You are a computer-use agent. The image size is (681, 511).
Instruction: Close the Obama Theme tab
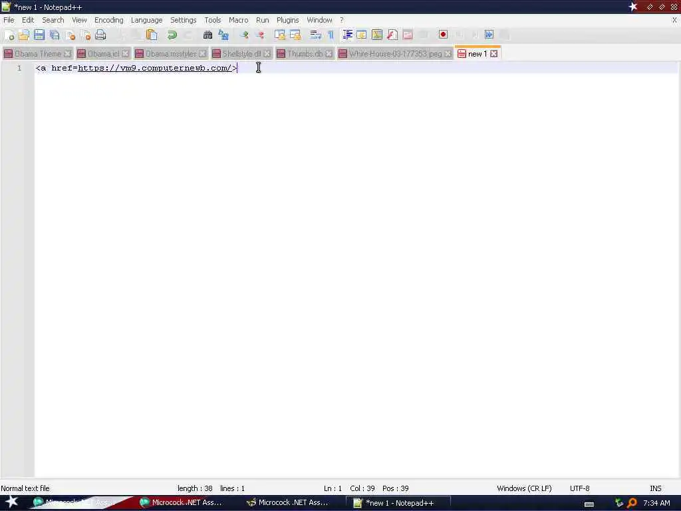click(x=67, y=54)
